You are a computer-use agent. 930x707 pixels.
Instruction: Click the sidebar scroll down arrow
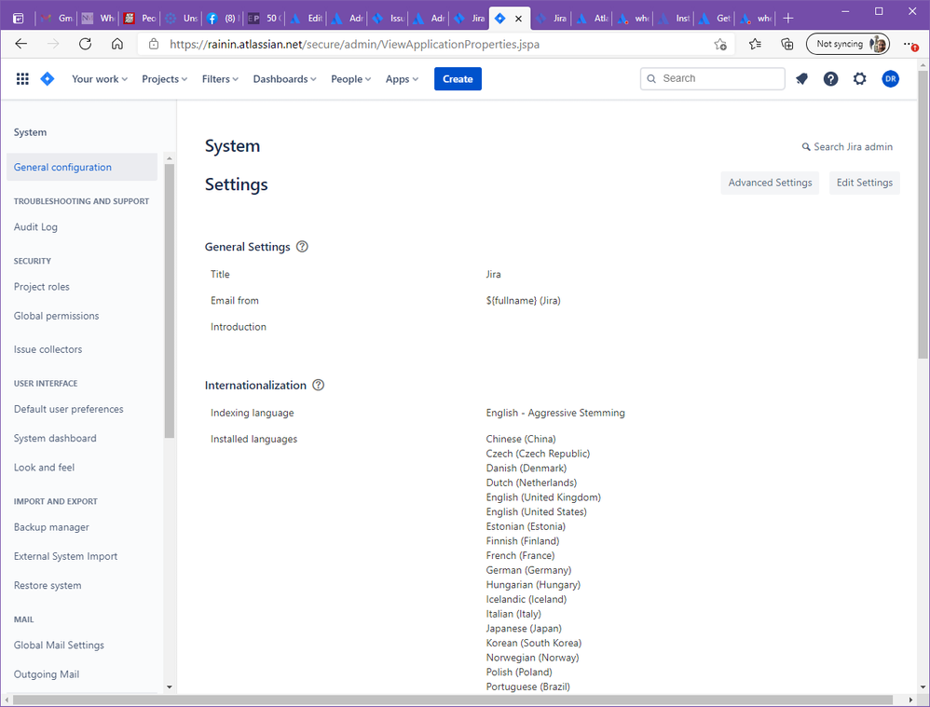[169, 687]
